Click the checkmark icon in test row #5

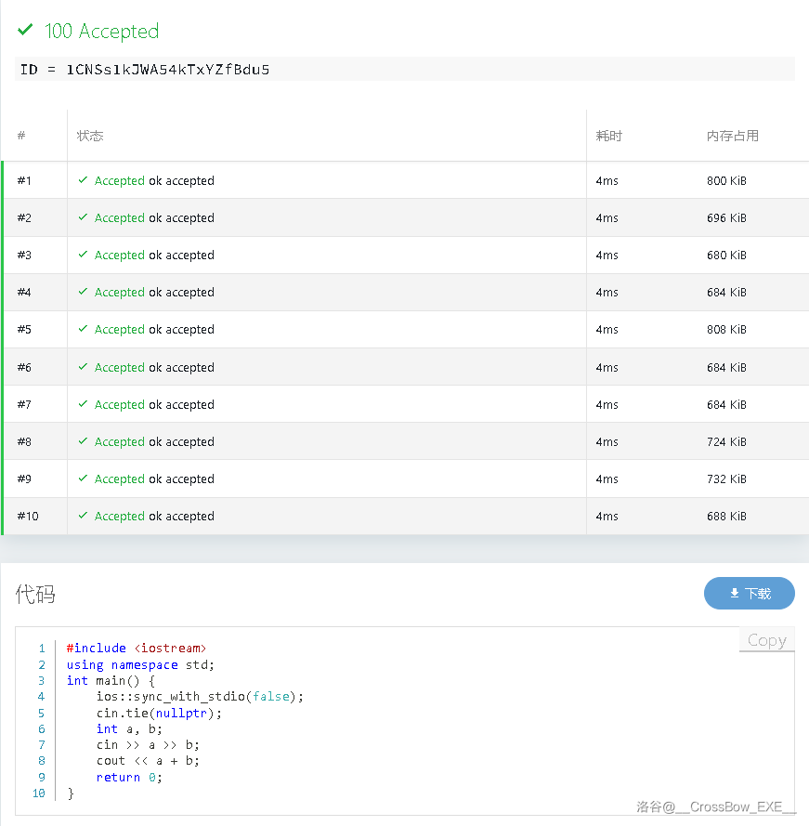click(x=84, y=329)
